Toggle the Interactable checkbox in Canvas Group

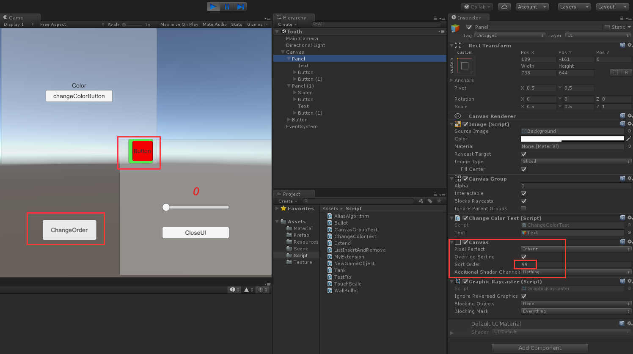pyautogui.click(x=523, y=193)
